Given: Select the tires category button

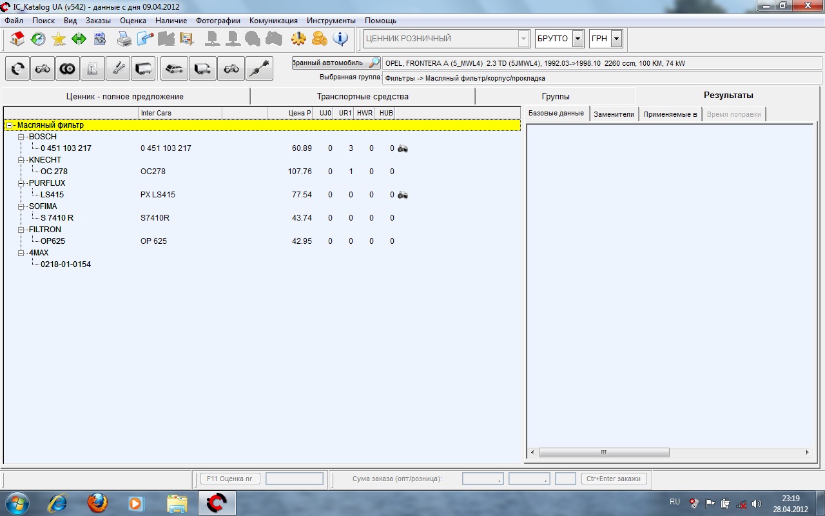Looking at the screenshot, I should pos(68,68).
